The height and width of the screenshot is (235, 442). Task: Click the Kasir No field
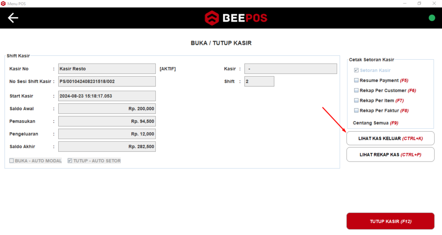coord(107,69)
